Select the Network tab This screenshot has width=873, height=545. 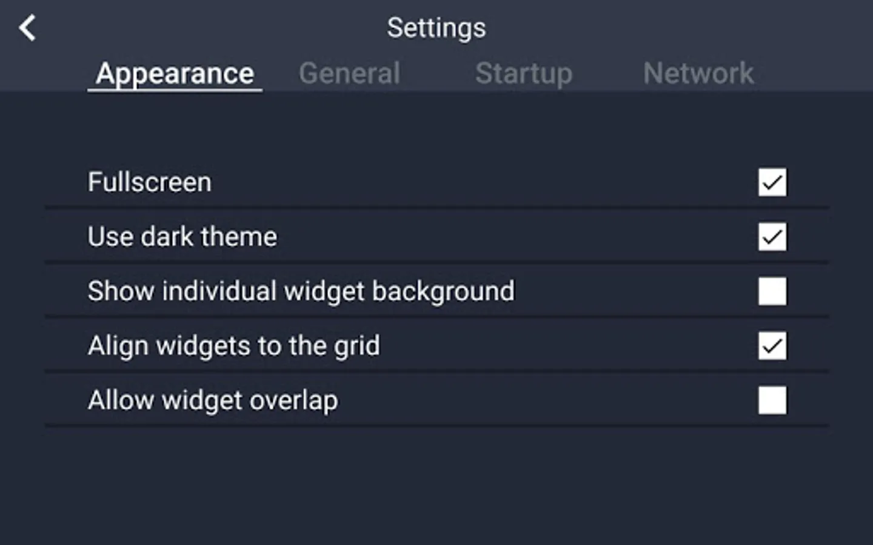point(698,74)
